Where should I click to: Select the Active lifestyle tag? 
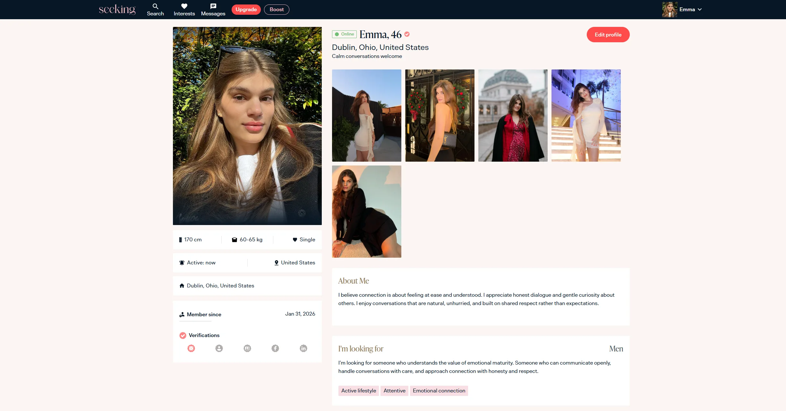[x=358, y=391]
